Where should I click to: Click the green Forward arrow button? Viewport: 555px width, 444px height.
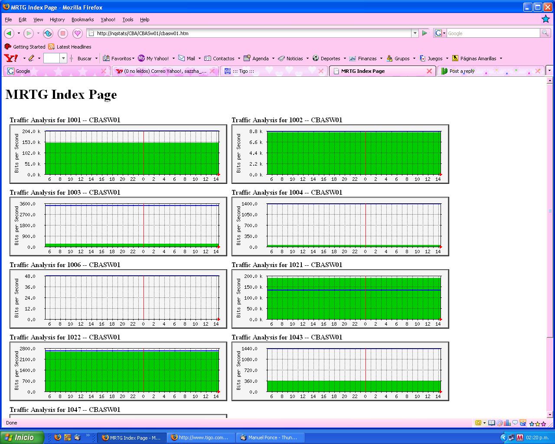click(x=29, y=33)
